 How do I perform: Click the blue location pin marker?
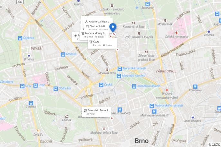point(113,27)
